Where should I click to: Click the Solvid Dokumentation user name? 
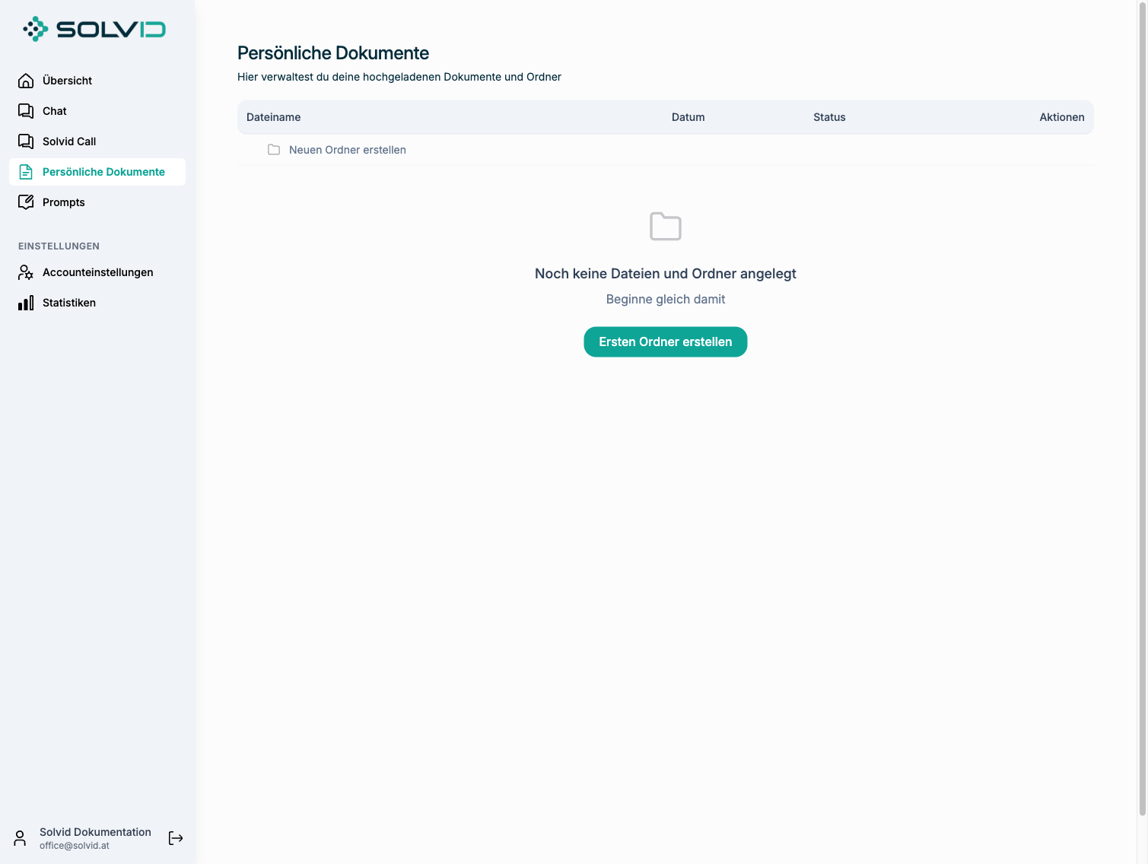[95, 832]
